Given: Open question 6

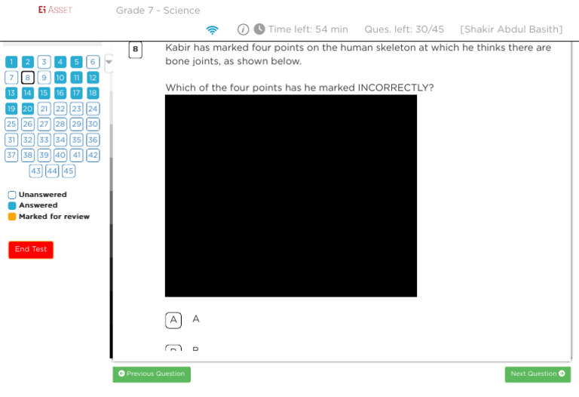Looking at the screenshot, I should coord(93,62).
